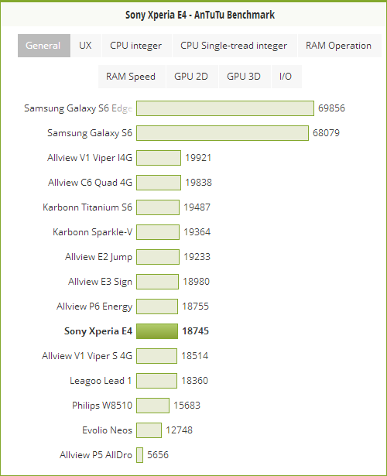Viewport: 387px width, 476px height.
Task: Click the highlighted Sony Xperia E4 bar
Action: point(157,331)
